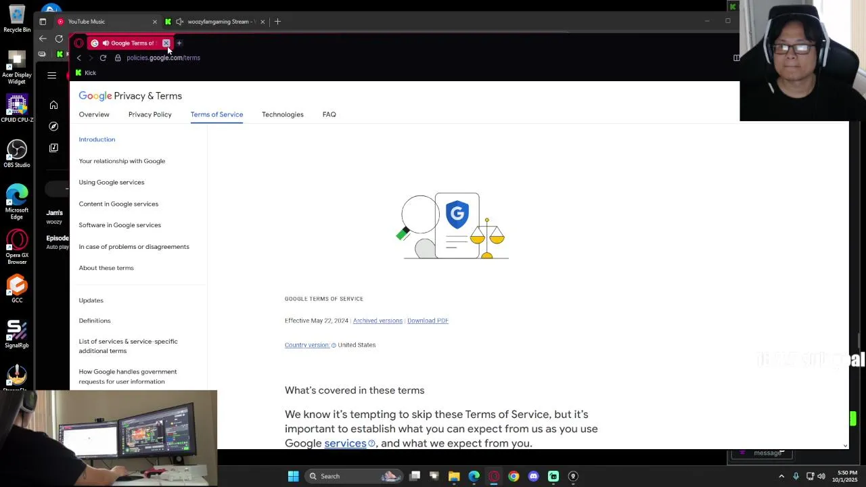The image size is (866, 487).
Task: Click the Google Privacy & Terms logo
Action: pos(130,96)
